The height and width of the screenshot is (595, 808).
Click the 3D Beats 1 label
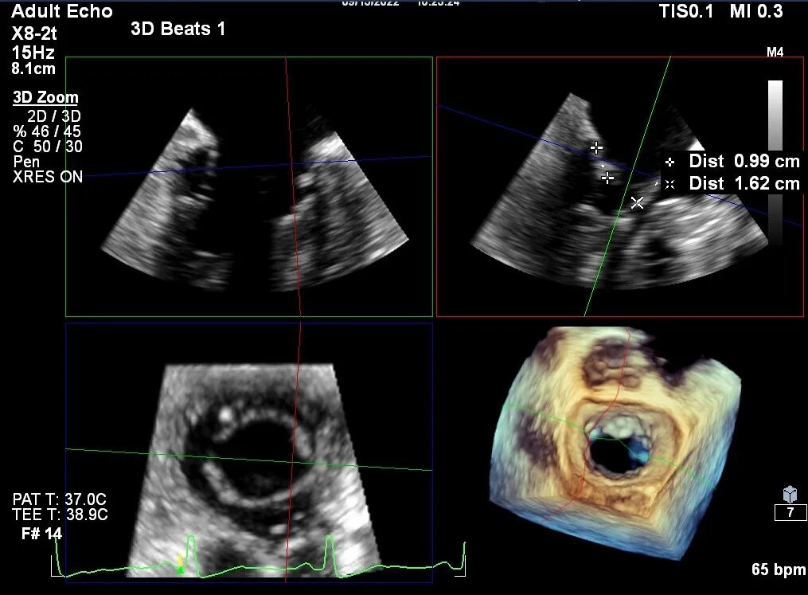point(178,29)
